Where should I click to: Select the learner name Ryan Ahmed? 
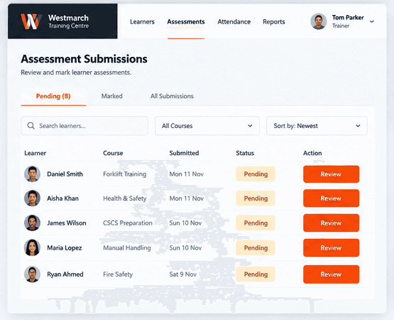(65, 274)
